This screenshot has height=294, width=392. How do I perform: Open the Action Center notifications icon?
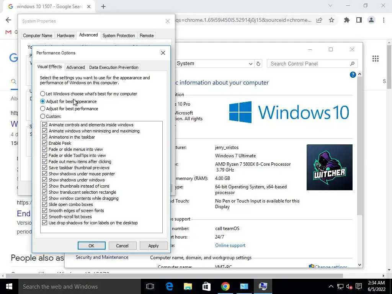(x=359, y=286)
